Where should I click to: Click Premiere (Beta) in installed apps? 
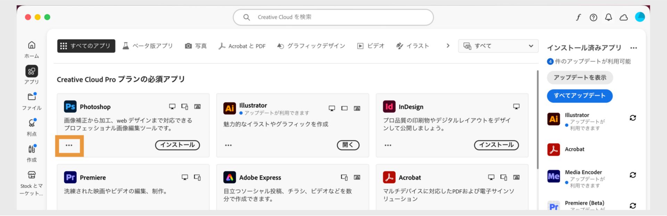click(x=584, y=203)
